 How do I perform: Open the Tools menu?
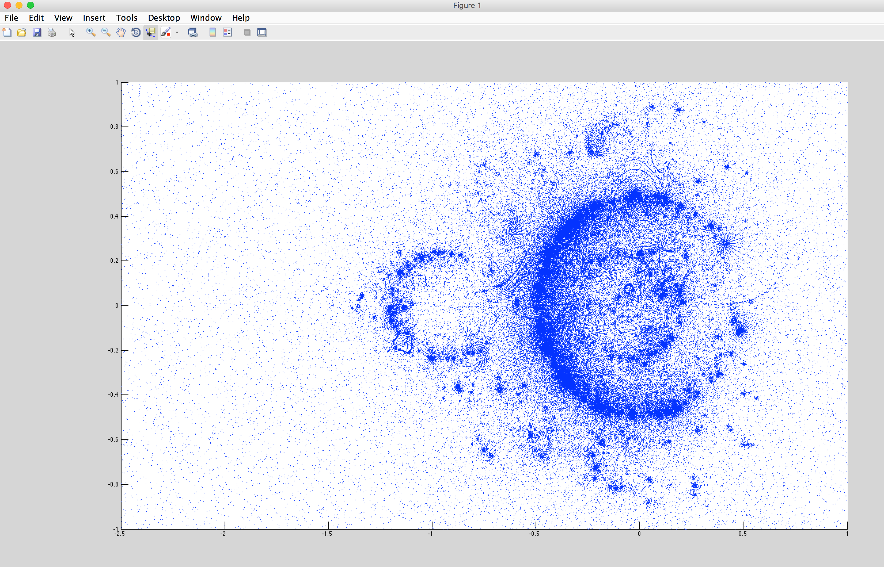pyautogui.click(x=126, y=18)
